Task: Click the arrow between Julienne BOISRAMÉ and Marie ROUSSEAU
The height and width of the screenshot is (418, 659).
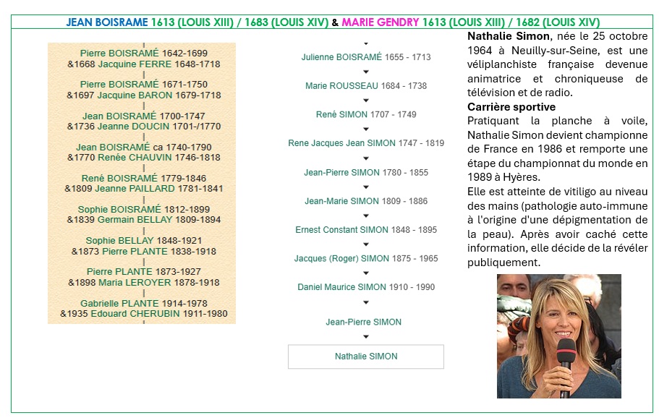Action: click(365, 72)
